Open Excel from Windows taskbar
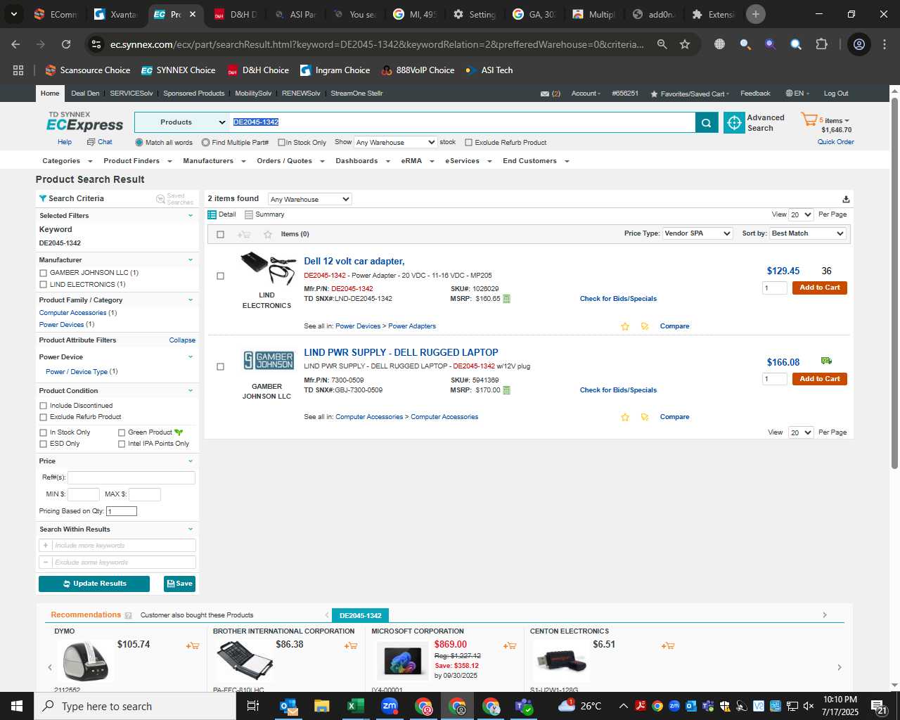900x720 pixels. 355,706
